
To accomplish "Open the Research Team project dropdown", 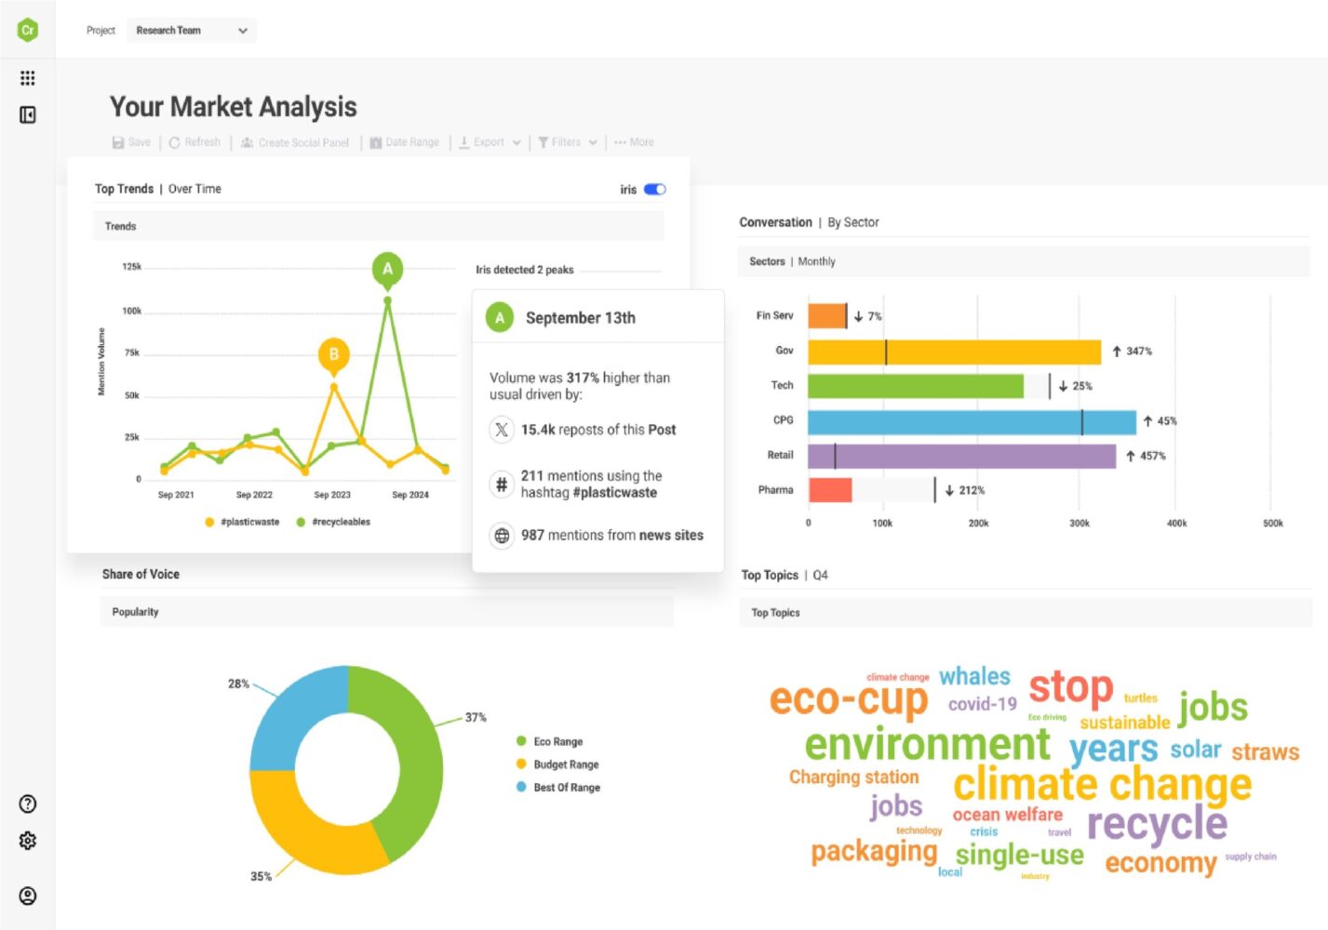I will click(x=192, y=31).
